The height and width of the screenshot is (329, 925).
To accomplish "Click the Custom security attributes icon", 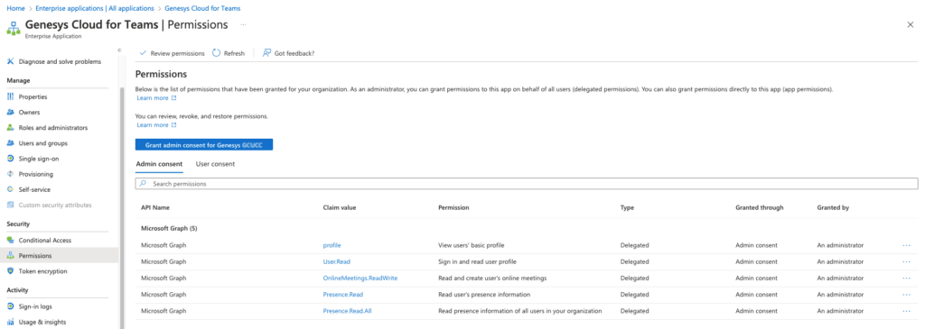I will click(x=10, y=205).
